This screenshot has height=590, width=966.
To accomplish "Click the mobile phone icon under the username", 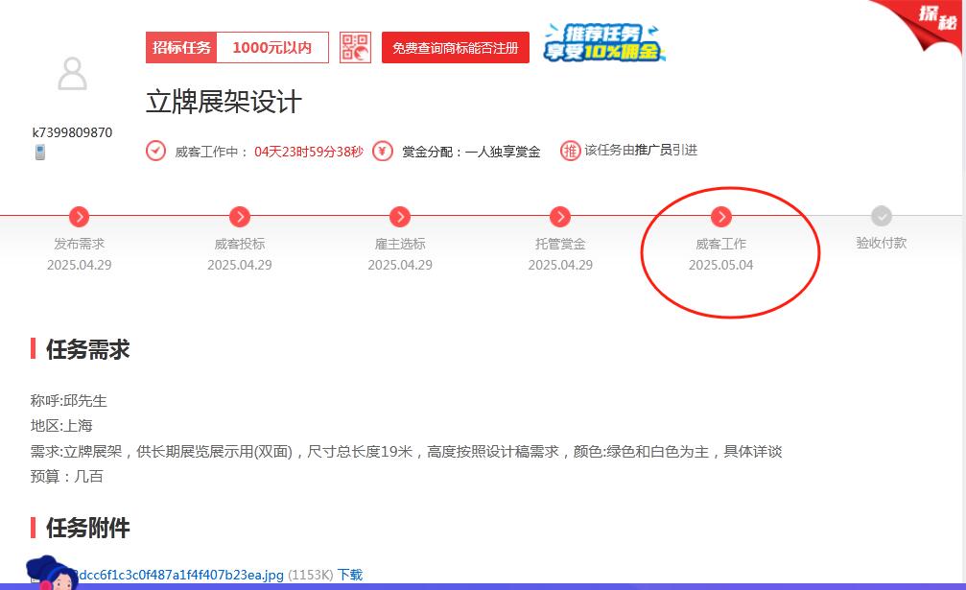I will click(x=40, y=153).
